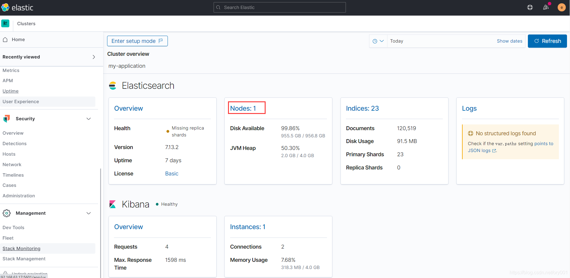Open the user avatar menu
This screenshot has width=570, height=278.
(x=562, y=7)
